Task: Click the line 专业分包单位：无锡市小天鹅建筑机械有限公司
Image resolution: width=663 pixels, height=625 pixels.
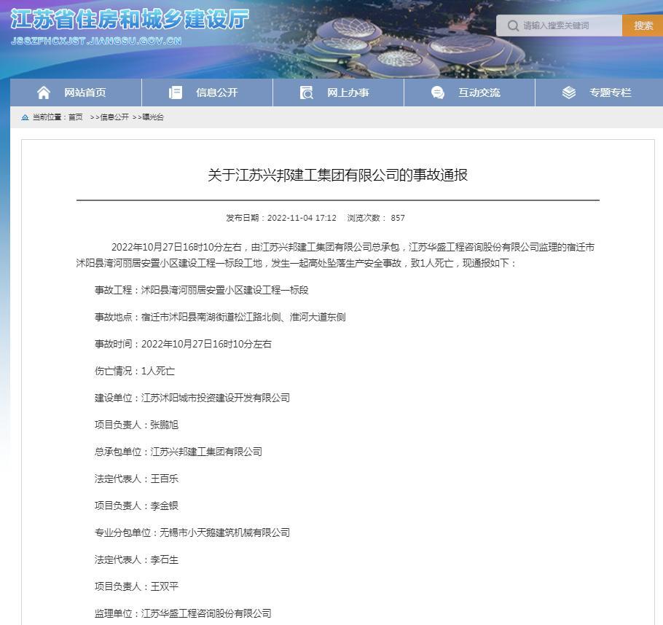Action: tap(192, 532)
